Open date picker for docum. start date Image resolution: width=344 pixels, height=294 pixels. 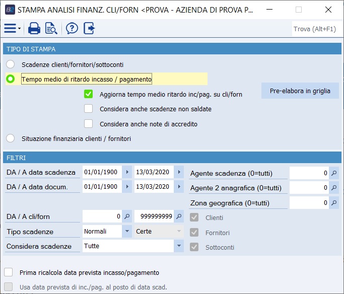(127, 187)
